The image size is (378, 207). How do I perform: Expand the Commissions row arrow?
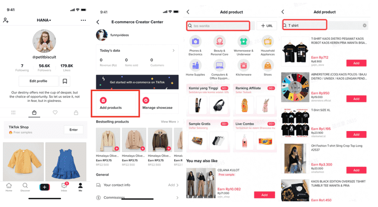(177, 198)
